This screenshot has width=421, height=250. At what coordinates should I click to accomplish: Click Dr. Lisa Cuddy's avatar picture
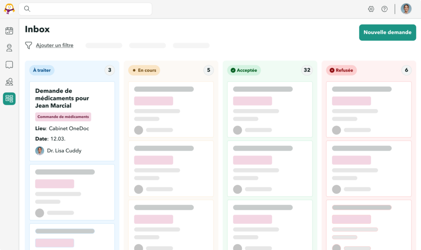tap(40, 151)
